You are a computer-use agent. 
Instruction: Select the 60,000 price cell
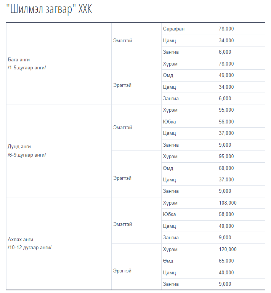click(x=241, y=168)
